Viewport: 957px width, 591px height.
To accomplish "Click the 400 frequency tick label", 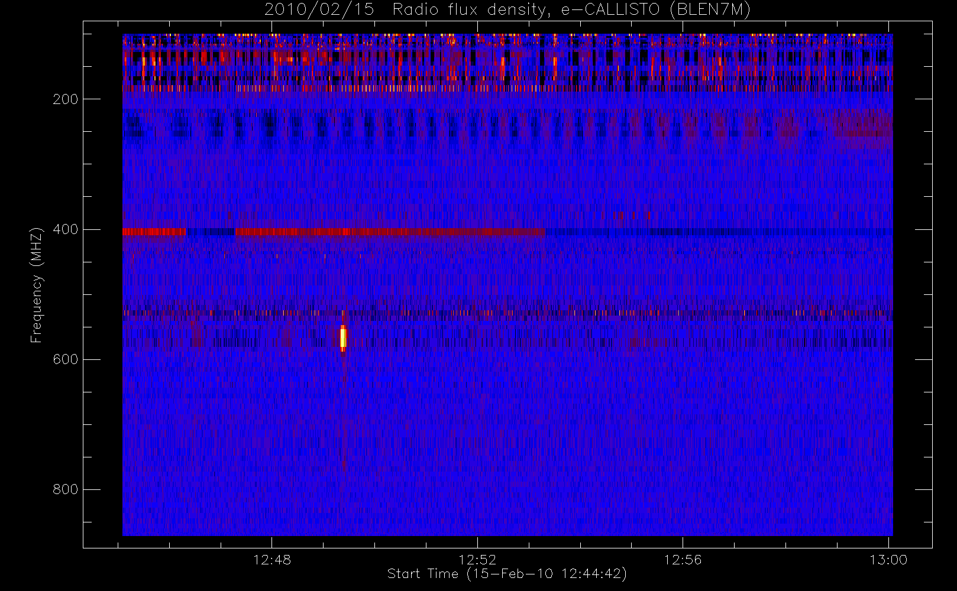I will coord(65,229).
